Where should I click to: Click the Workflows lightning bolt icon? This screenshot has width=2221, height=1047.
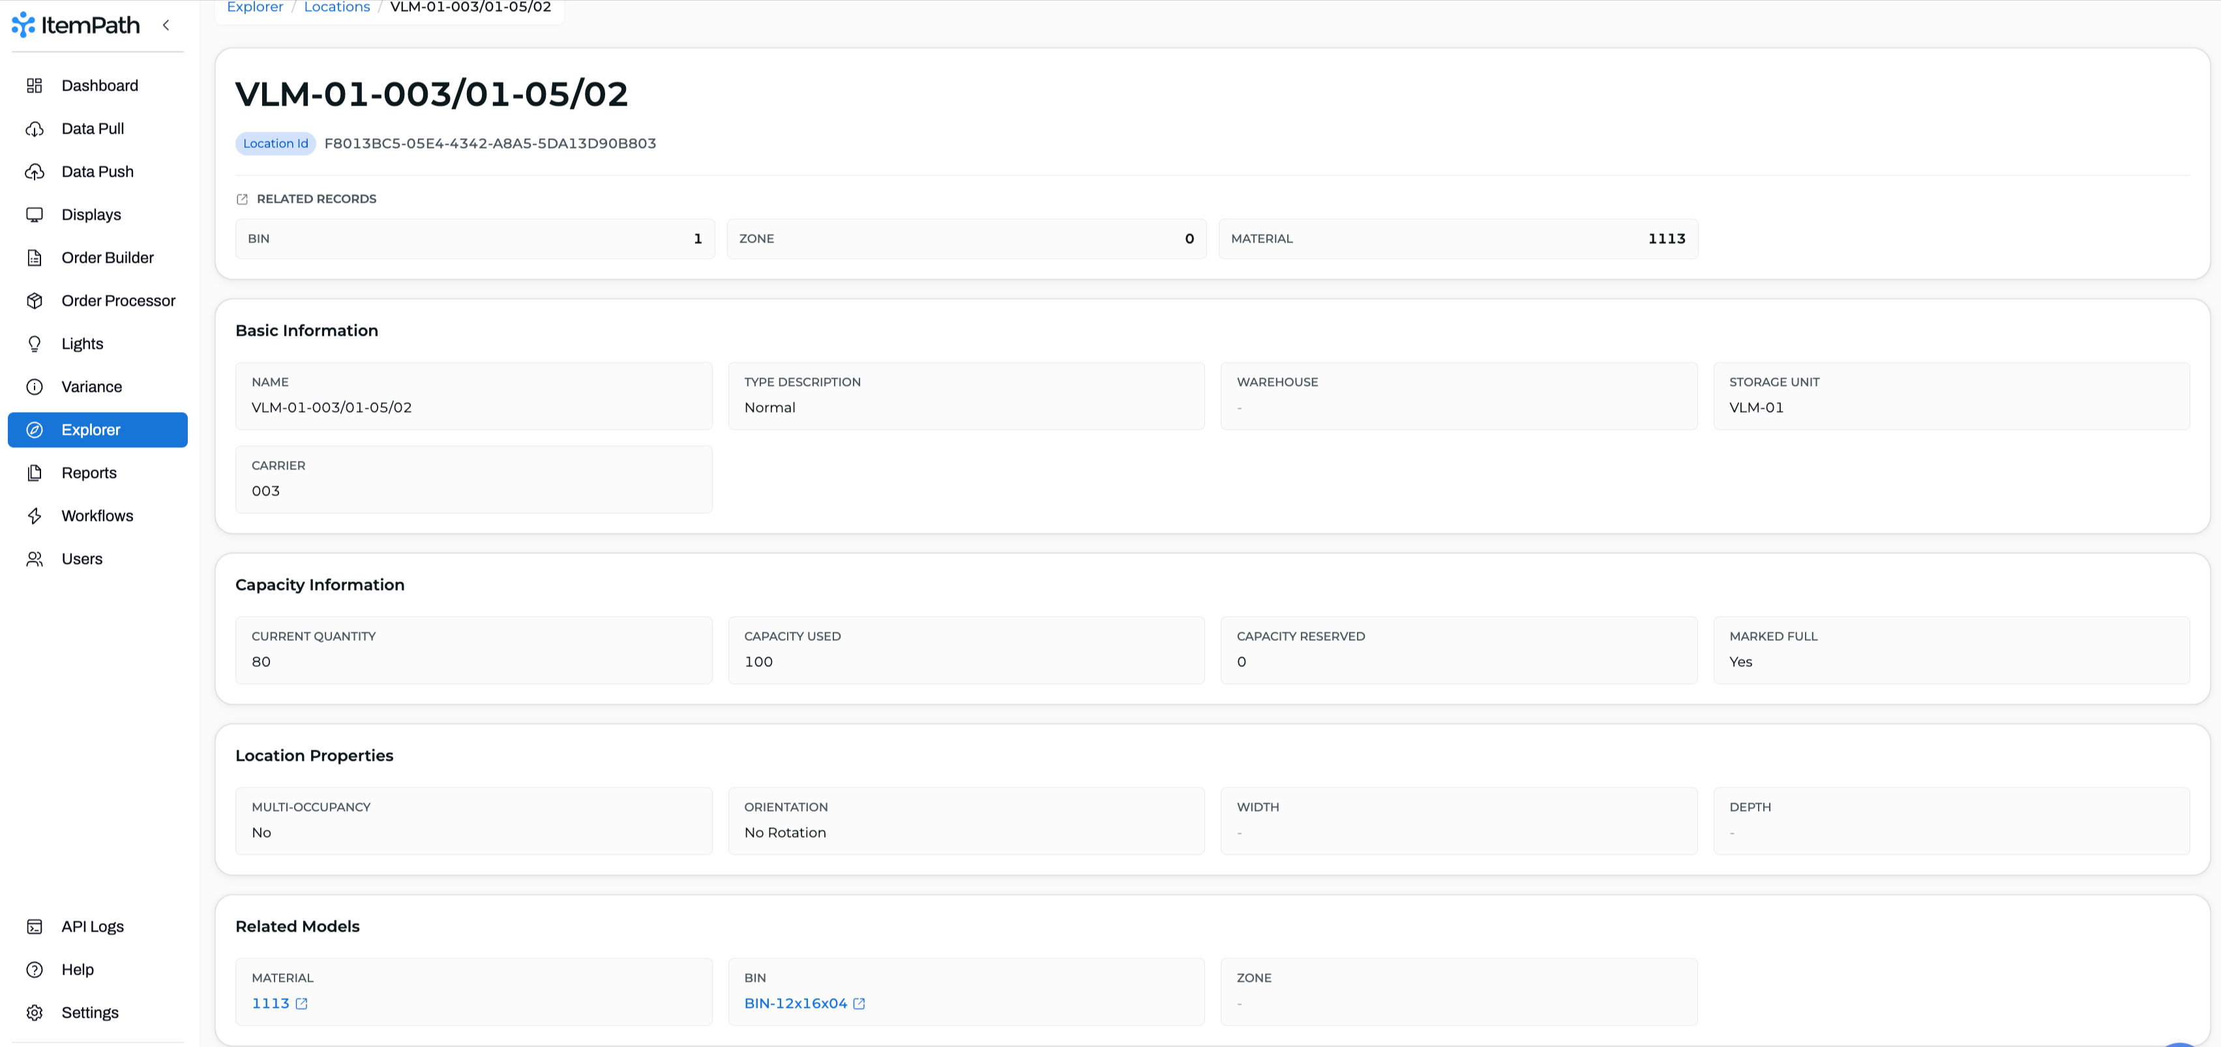[35, 516]
